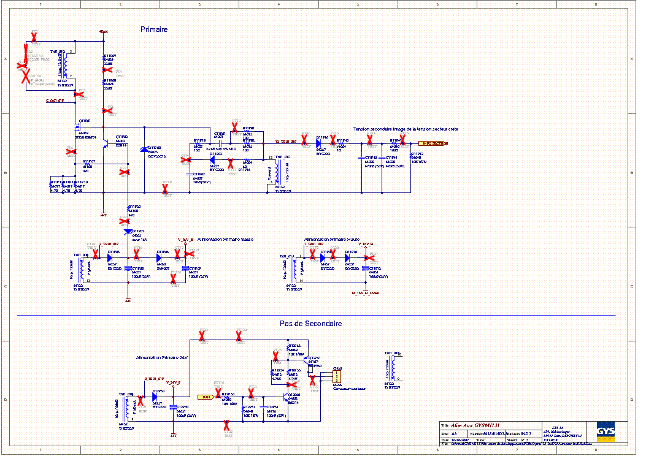Select the D11040 diode symbol
The width and height of the screenshot is (646, 456).
pyautogui.click(x=318, y=143)
